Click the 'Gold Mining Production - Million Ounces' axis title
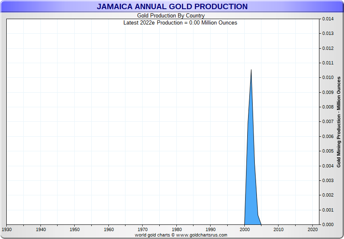 click(x=339, y=122)
